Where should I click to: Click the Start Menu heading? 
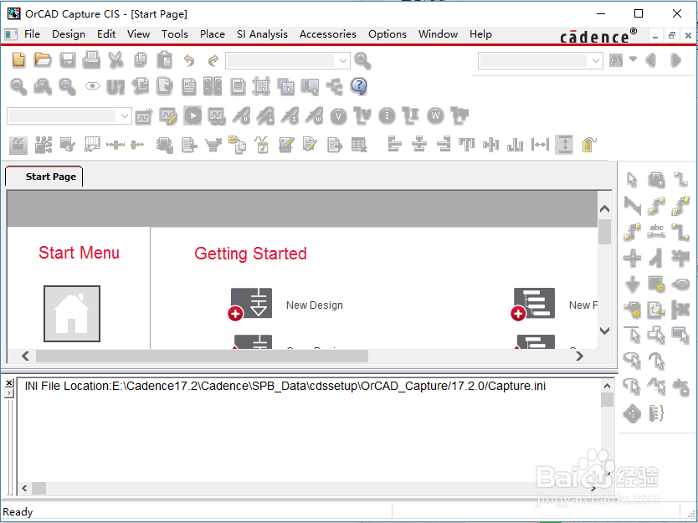tap(79, 253)
